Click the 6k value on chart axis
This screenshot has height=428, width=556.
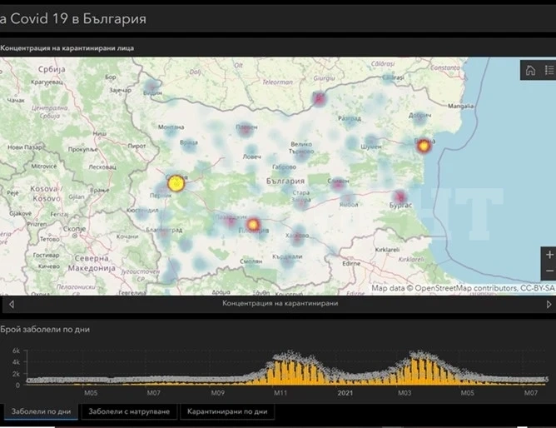click(17, 351)
